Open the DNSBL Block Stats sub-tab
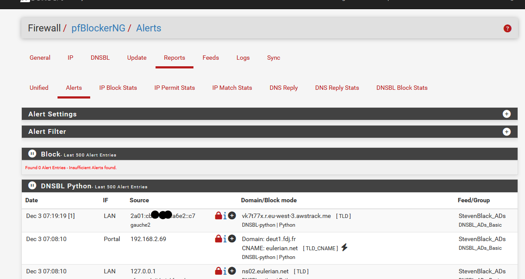This screenshot has width=525, height=279. coord(402,88)
